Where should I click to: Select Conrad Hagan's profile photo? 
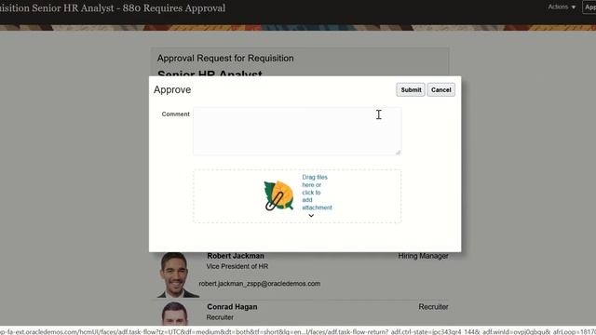tap(175, 314)
